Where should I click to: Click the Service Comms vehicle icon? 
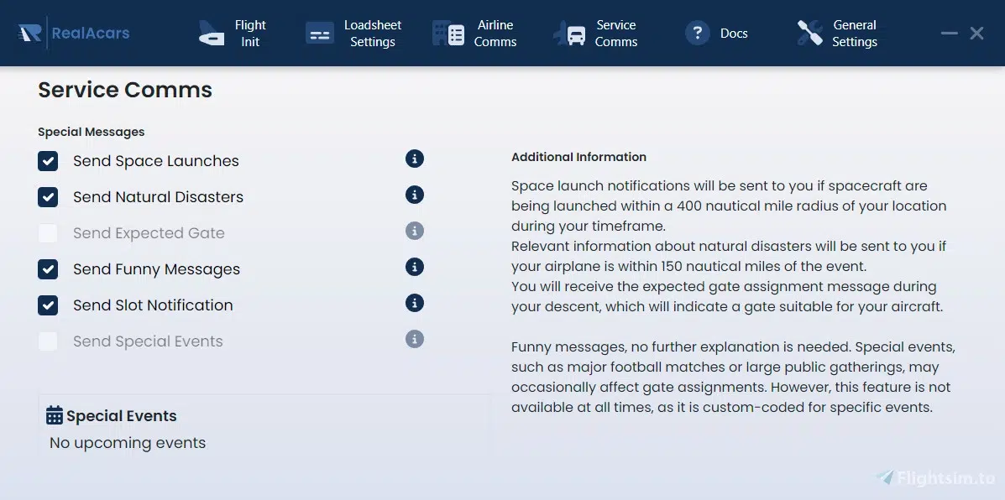click(x=569, y=34)
